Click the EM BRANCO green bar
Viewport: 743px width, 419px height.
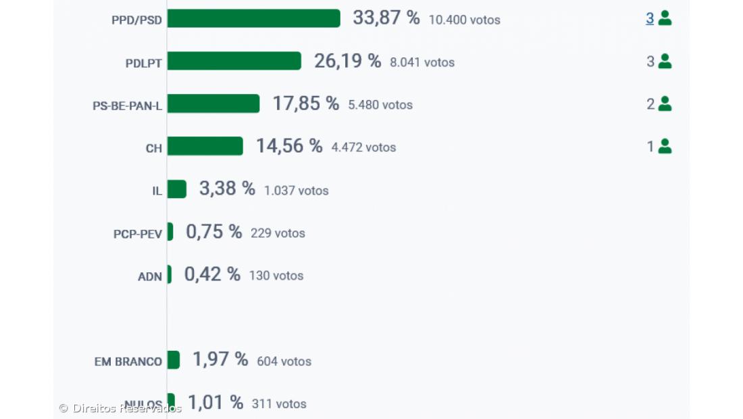173,360
